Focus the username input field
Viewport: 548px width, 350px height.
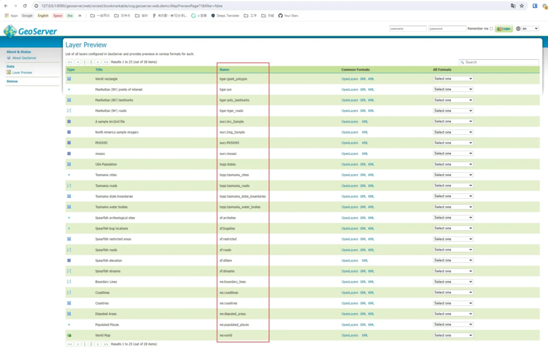(408, 29)
